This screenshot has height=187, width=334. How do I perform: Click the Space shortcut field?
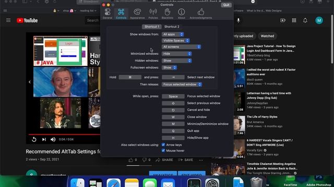coord(173,96)
